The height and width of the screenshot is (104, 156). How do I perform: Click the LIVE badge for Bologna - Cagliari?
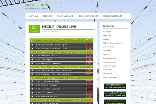pos(89,85)
